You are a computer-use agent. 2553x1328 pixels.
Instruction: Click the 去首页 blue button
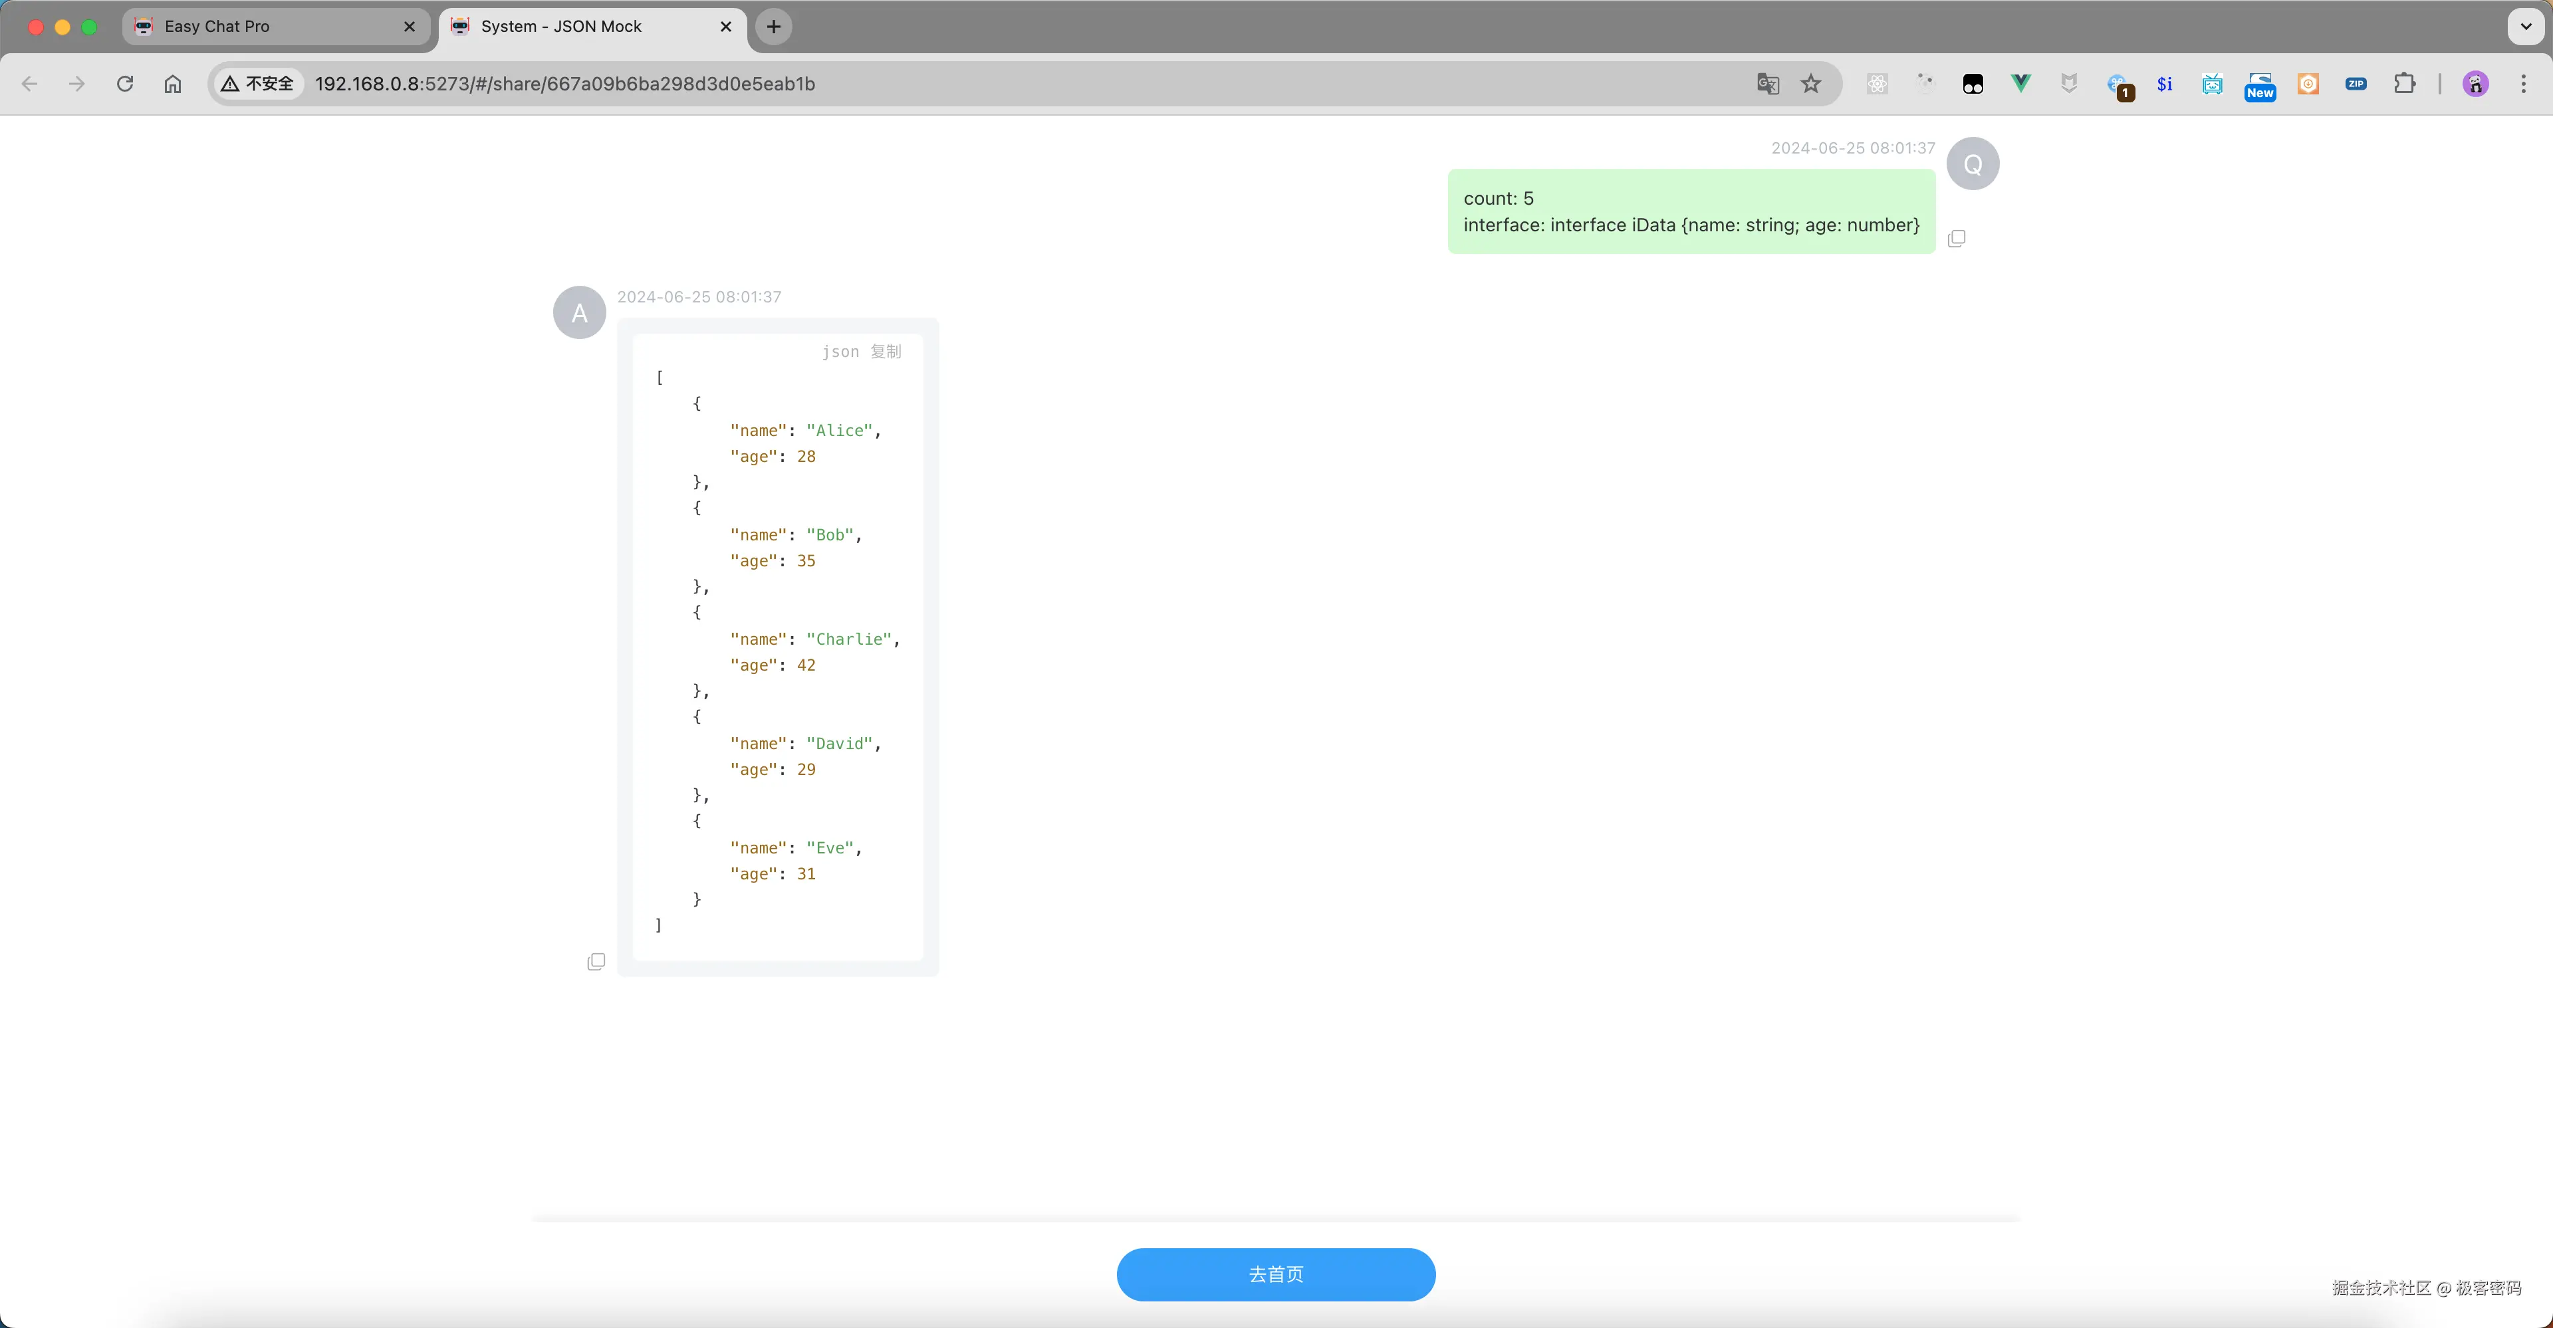1276,1273
